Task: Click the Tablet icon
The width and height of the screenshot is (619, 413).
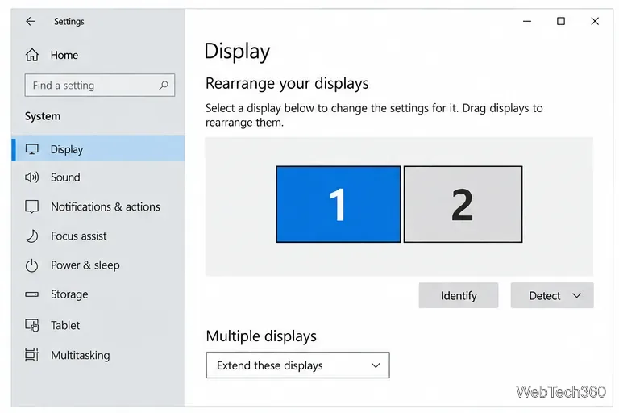Action: [x=32, y=325]
